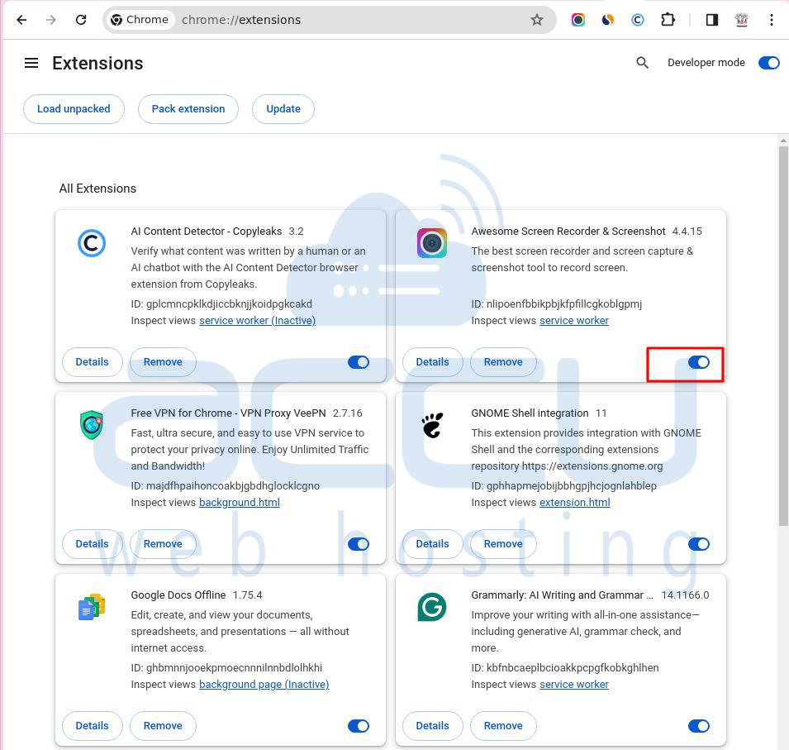Disable the Free VPN VeePN extension

(359, 544)
